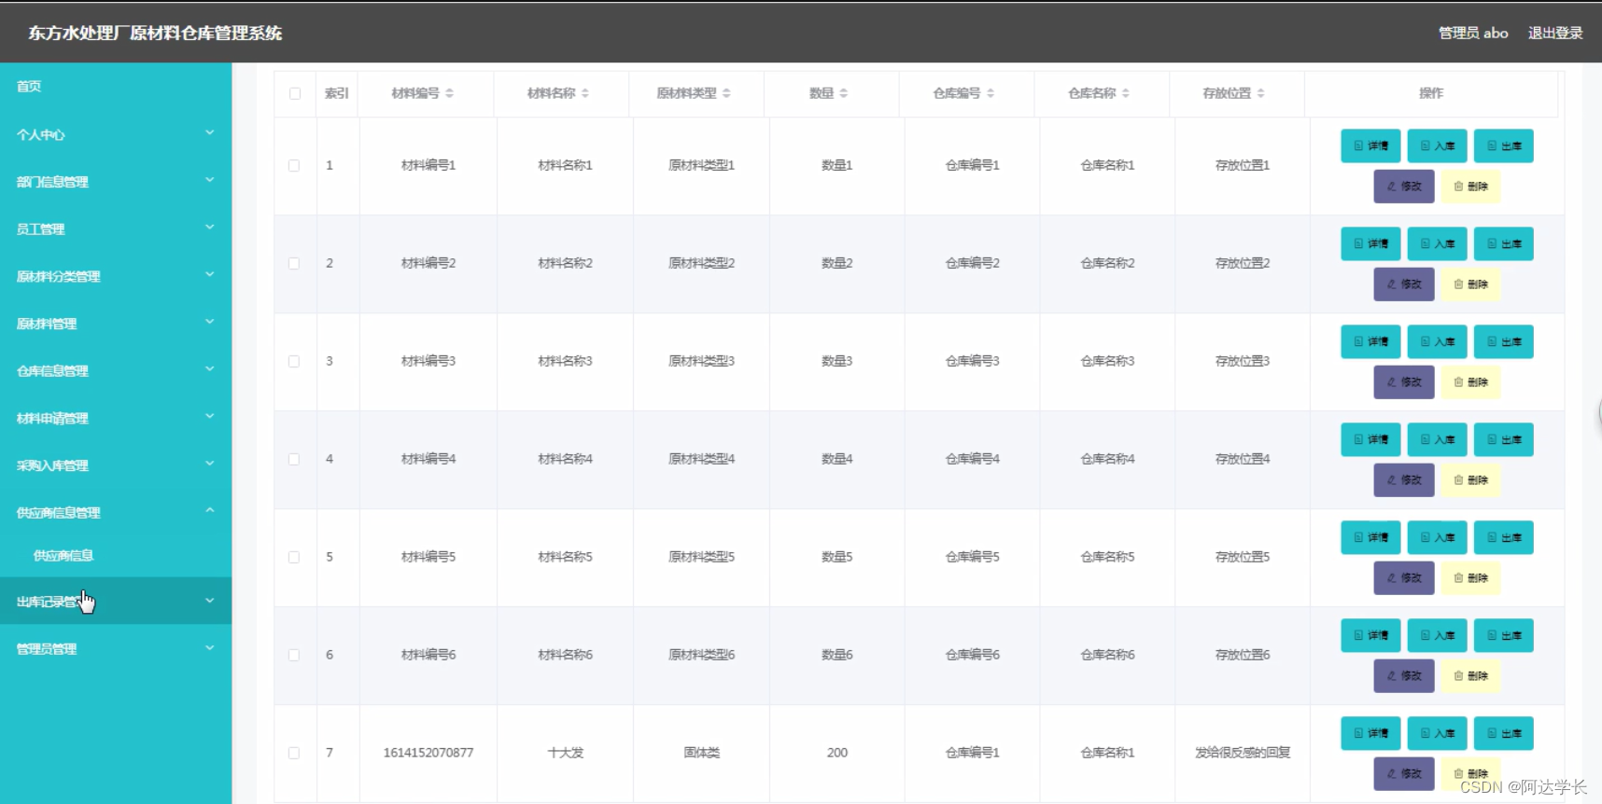Select cell 固体类 in 原材料类型 column

point(701,753)
